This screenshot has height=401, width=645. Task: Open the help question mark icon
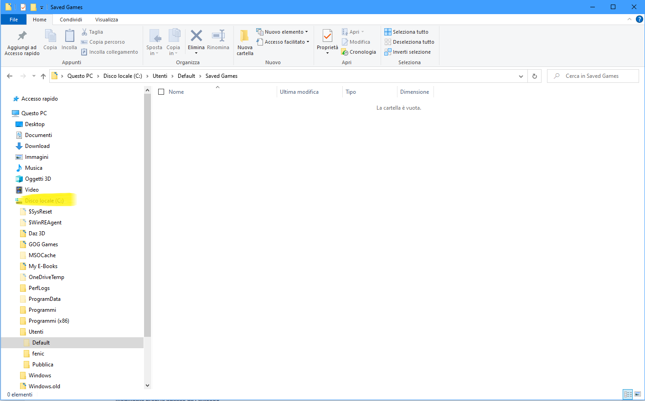point(640,19)
